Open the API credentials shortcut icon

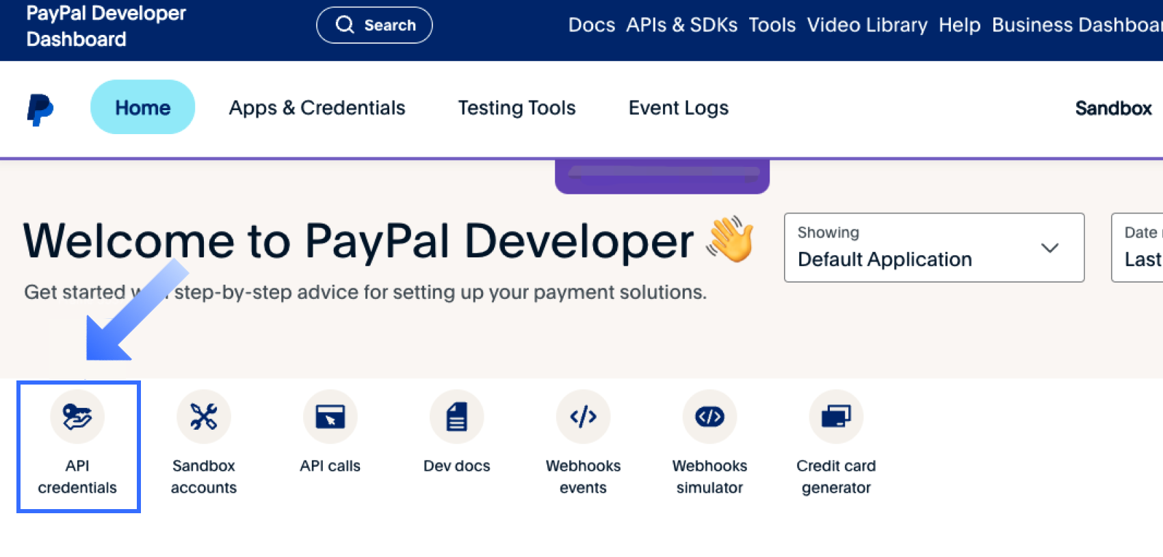point(77,417)
